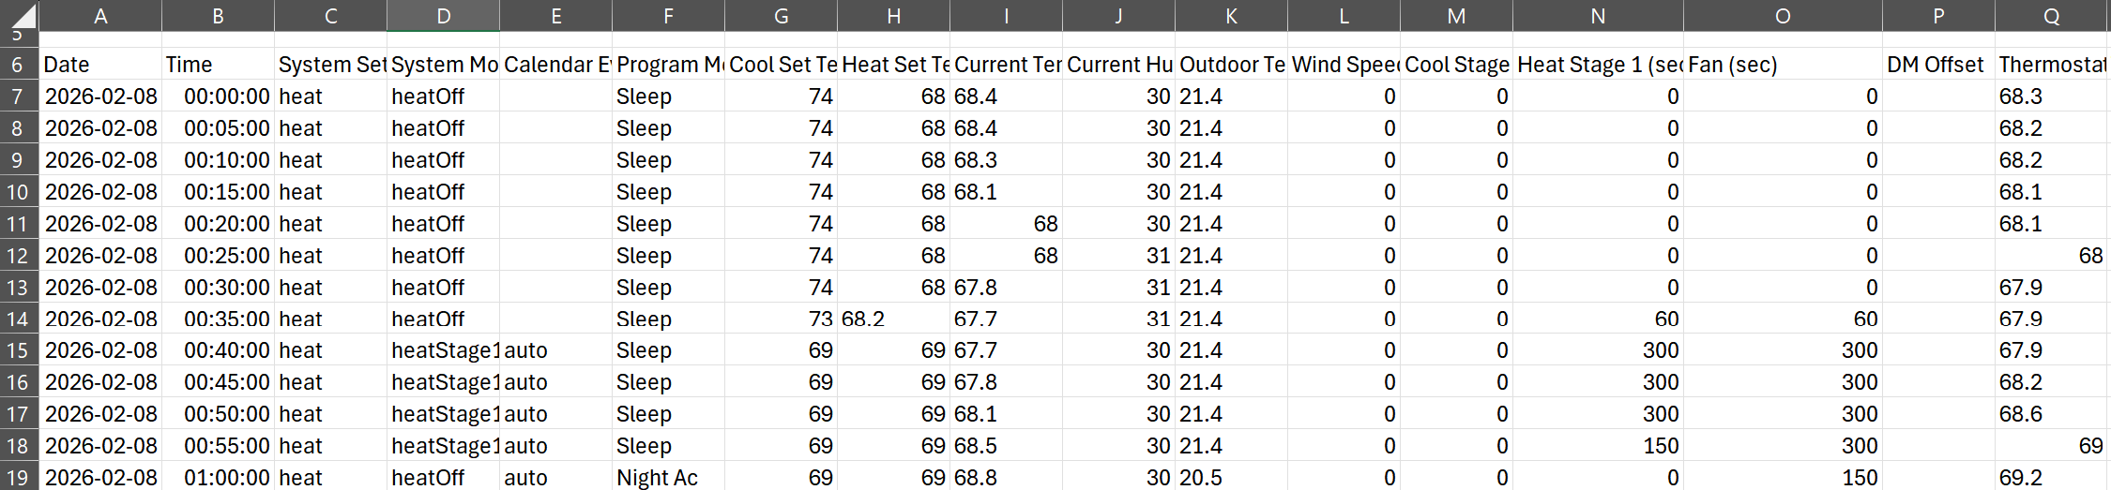Select the Cool Set Temp cell showing 73
The image size is (2111, 490).
click(x=781, y=319)
